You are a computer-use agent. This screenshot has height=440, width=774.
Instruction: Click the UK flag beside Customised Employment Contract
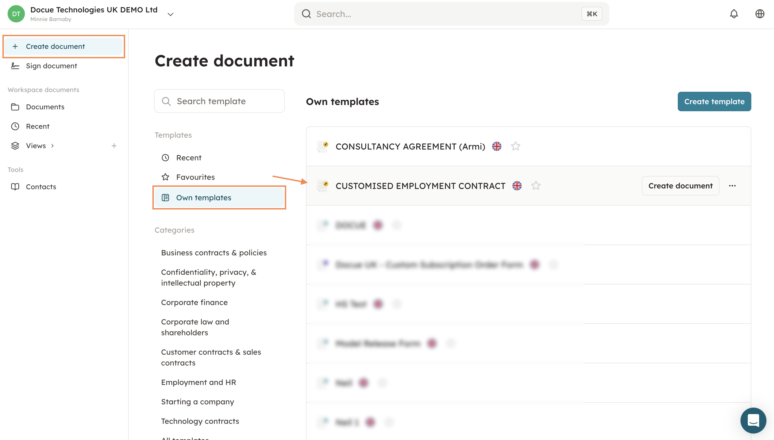[x=517, y=186]
